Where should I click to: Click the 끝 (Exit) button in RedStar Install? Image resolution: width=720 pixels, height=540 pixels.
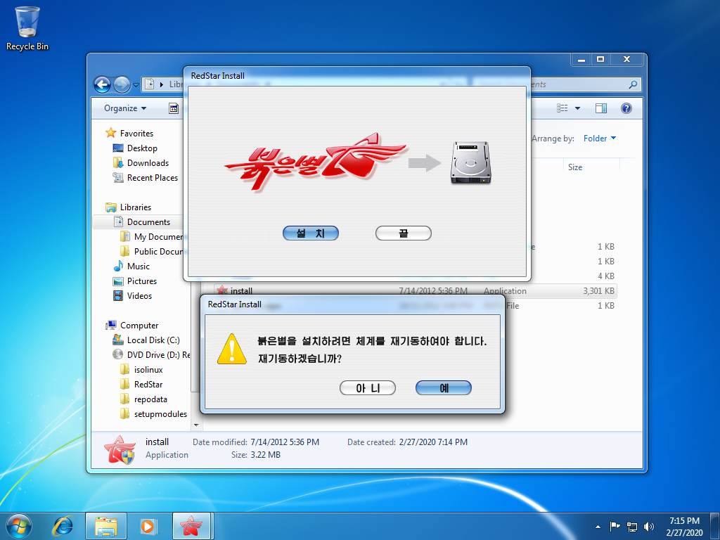pos(403,233)
